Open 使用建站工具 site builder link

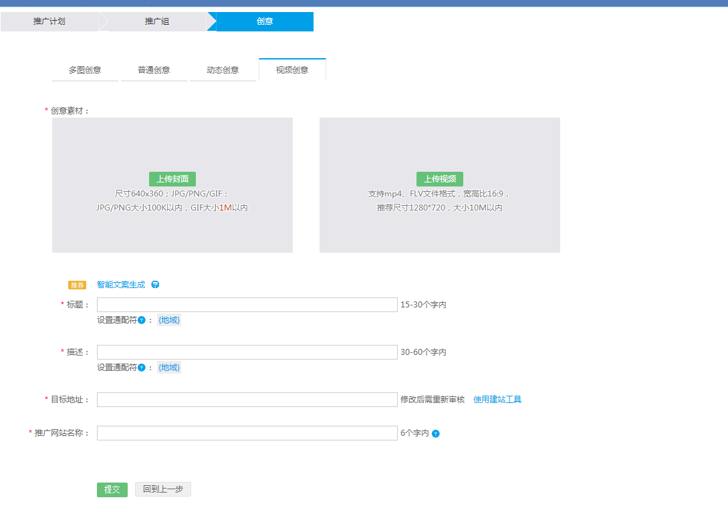pos(497,399)
